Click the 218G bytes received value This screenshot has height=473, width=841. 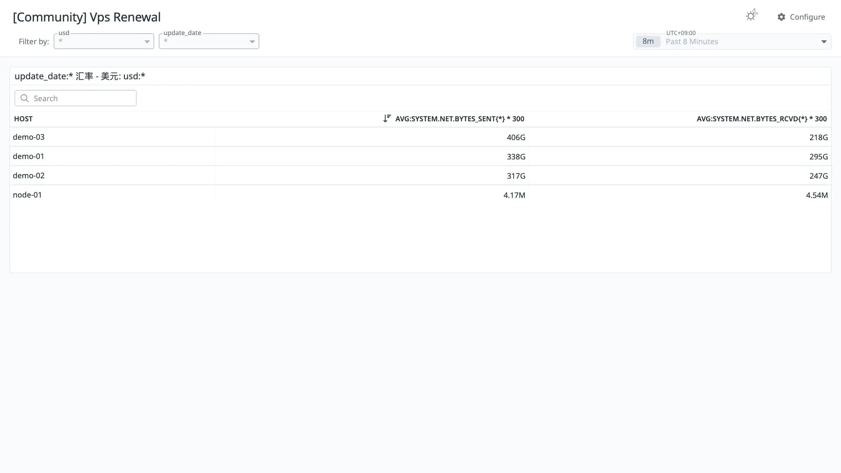point(819,138)
